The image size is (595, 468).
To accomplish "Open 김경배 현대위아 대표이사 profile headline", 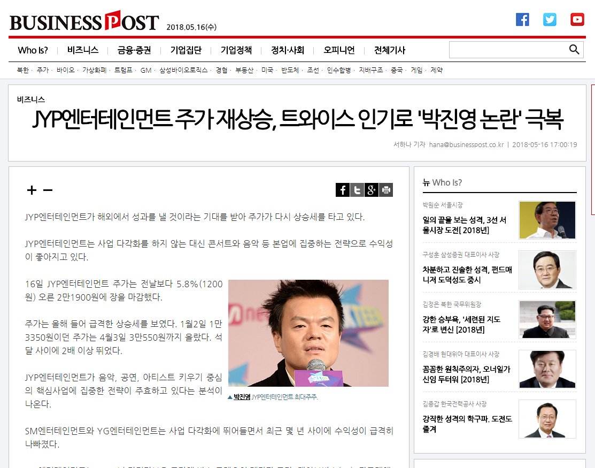I will 466,374.
